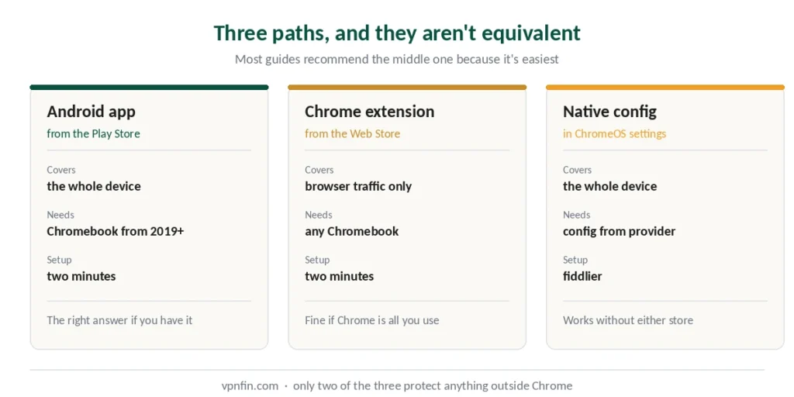The image size is (794, 397).
Task: Click "Works without either store" note
Action: pos(628,320)
